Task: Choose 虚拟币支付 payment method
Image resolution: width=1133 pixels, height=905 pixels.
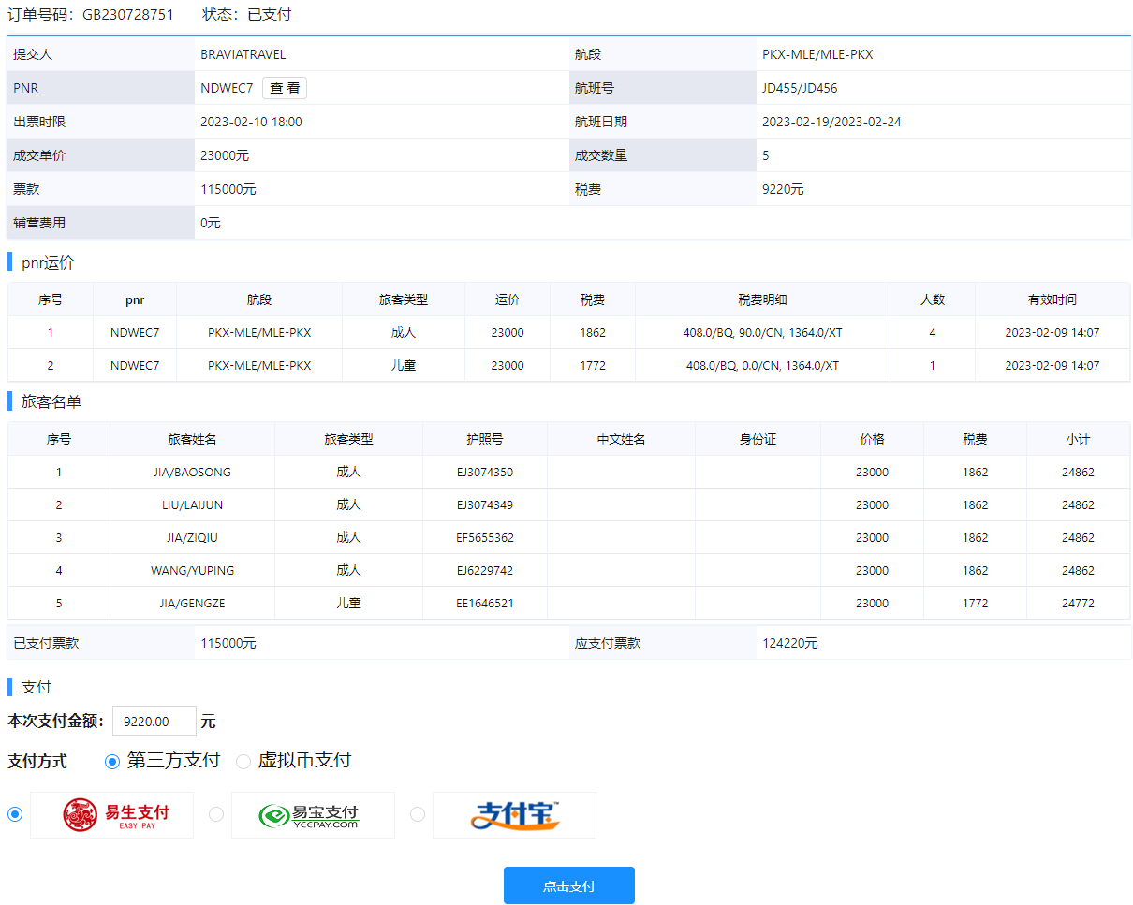Action: [243, 761]
